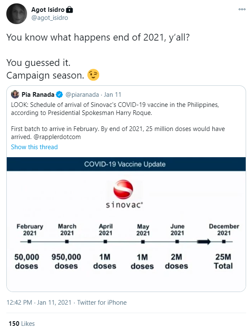The height and width of the screenshot is (333, 252).
Task: Open the @piaranada handle link
Action: pyautogui.click(x=82, y=95)
